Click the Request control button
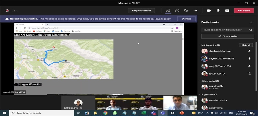Image resolution: width=258 pixels, height=116 pixels. 141,11
